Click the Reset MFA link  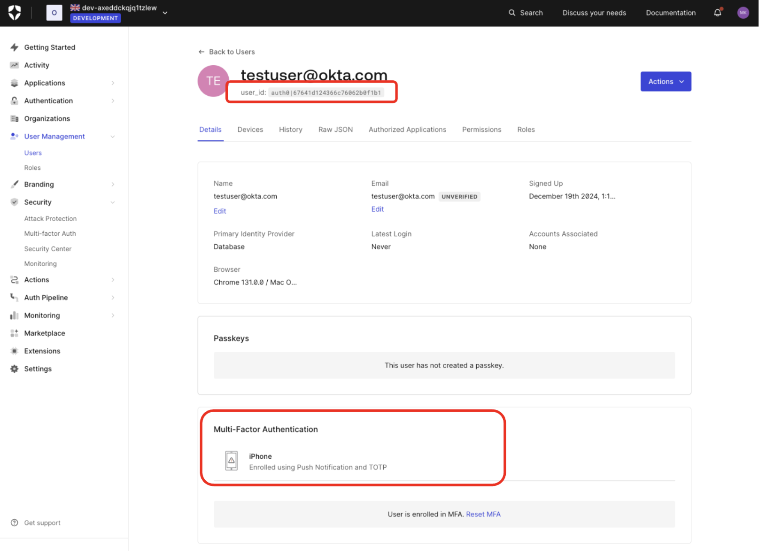[x=483, y=515]
